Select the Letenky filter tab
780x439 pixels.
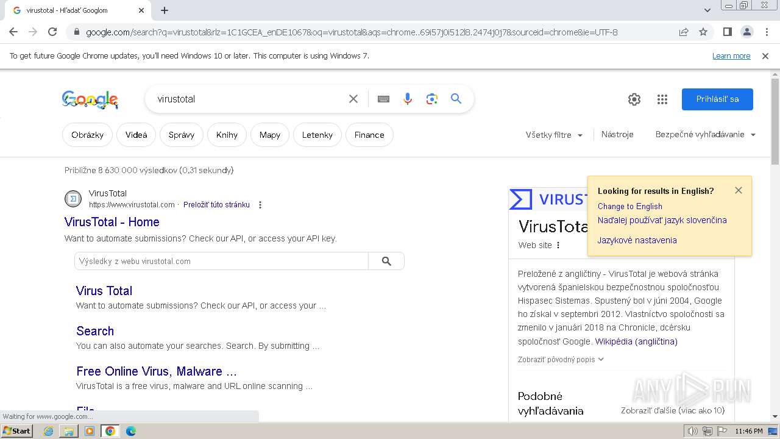(x=317, y=135)
